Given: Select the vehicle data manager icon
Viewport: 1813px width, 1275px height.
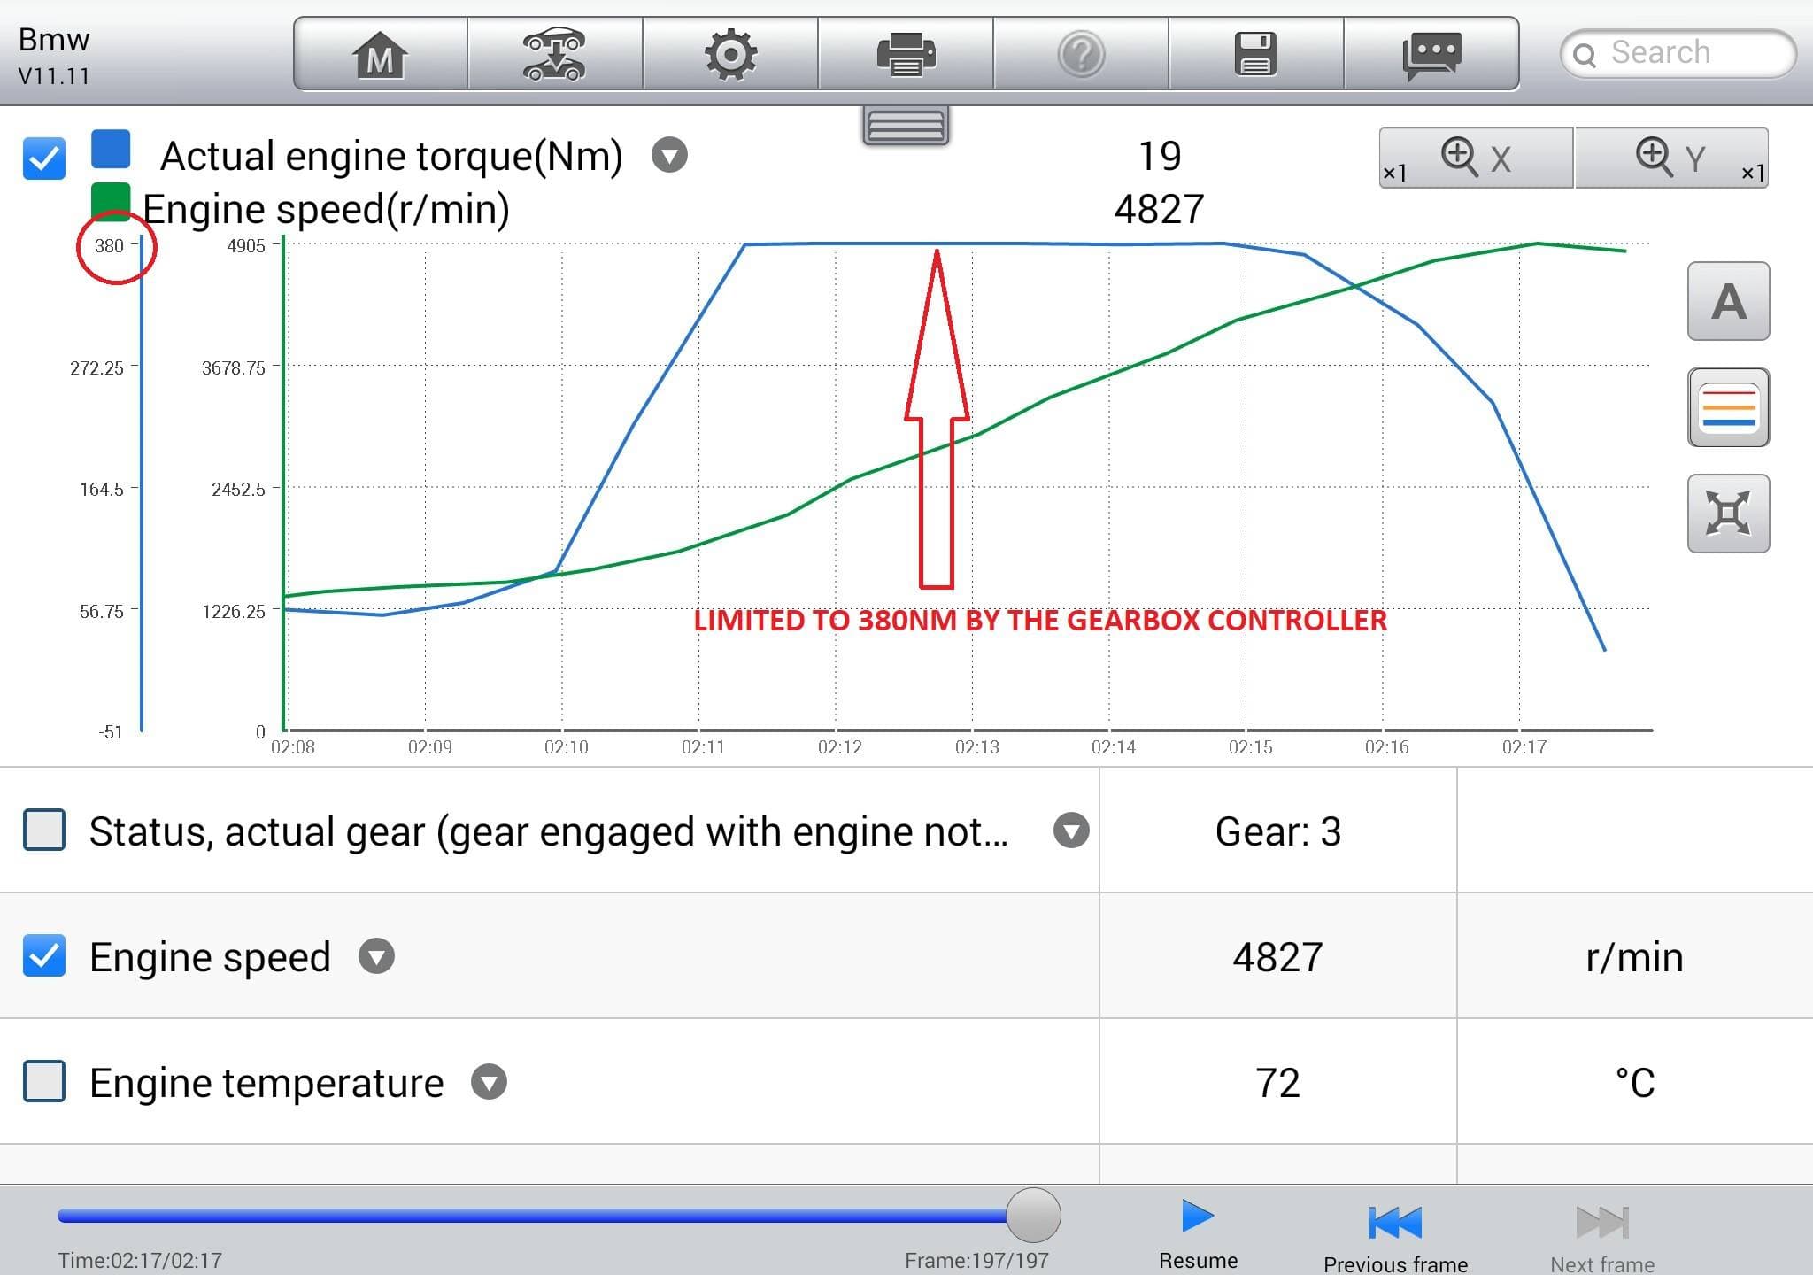Looking at the screenshot, I should pyautogui.click(x=555, y=53).
